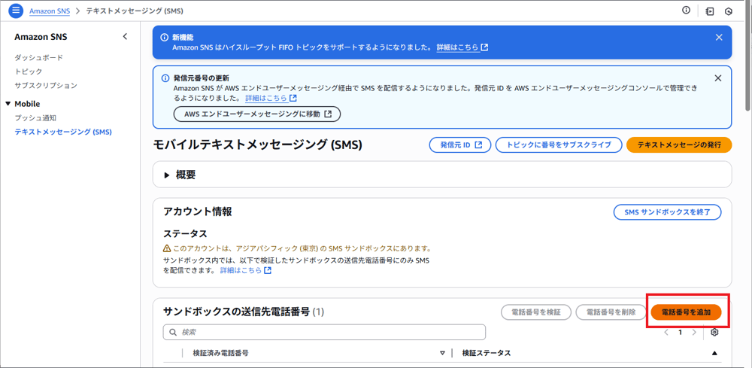Click the info circle icon in top bar

point(687,10)
